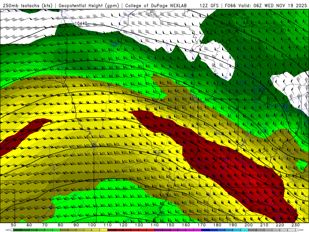This screenshot has width=309, height=232.
Task: Click the olive swatch just right of 80
Action: click(x=64, y=230)
